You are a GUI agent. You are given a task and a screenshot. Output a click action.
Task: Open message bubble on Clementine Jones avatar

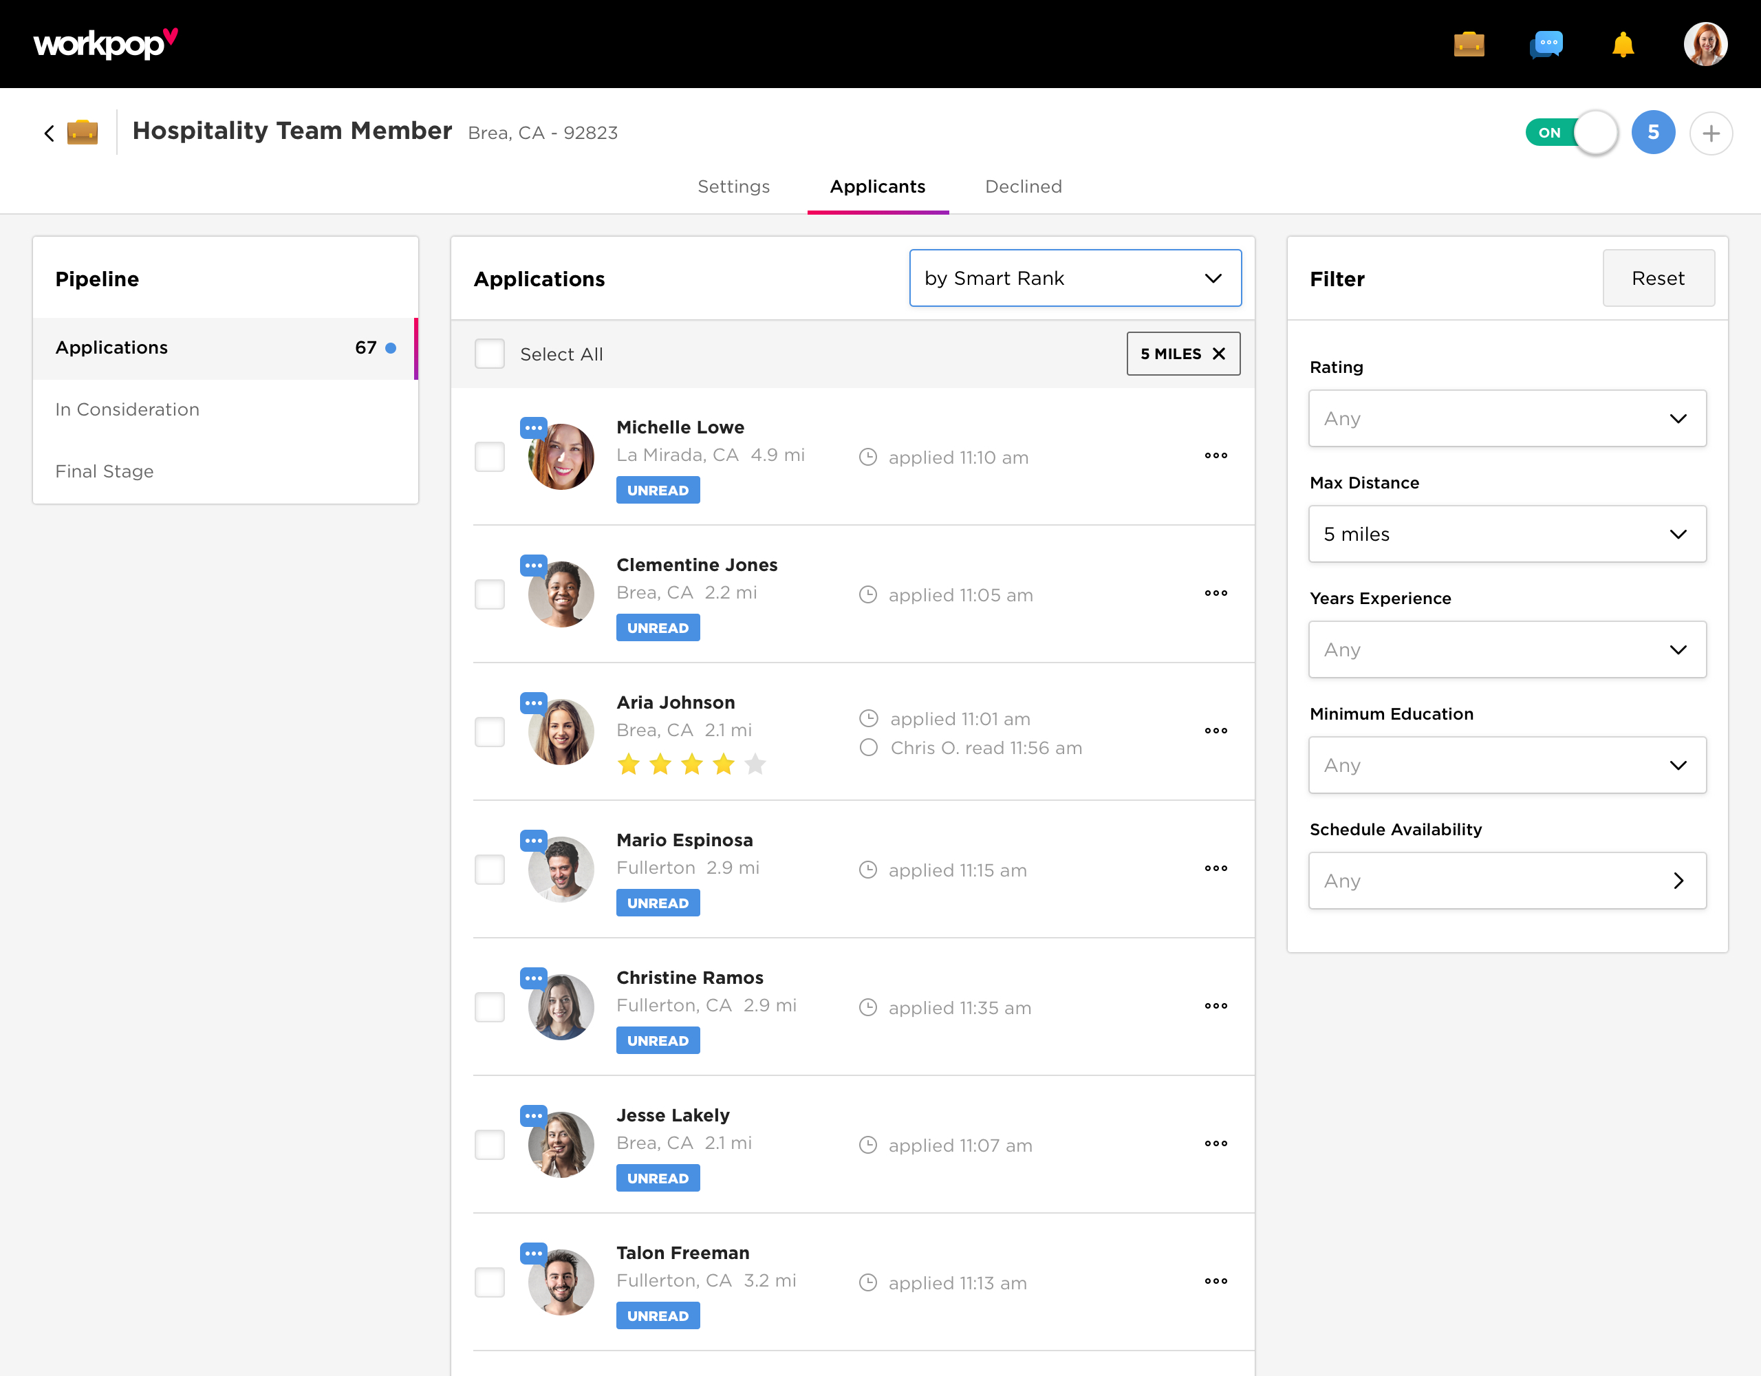(x=533, y=566)
